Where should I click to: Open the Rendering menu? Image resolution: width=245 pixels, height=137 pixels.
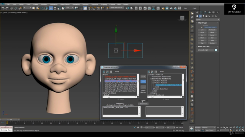[x=76, y=4]
